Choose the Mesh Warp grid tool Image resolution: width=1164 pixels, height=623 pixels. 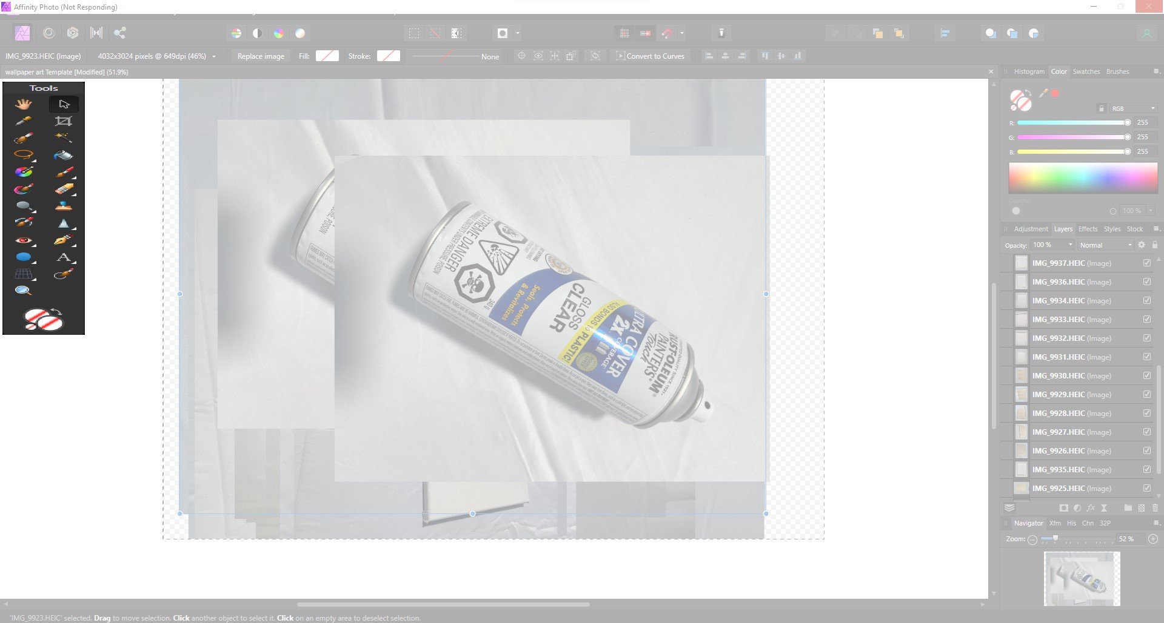click(24, 274)
